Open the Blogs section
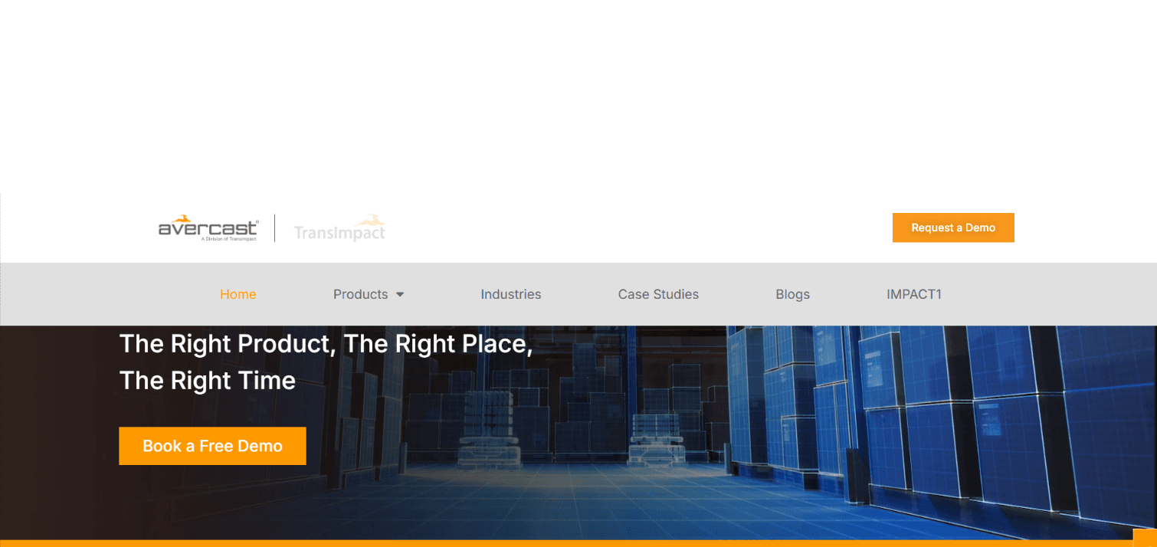 coord(792,294)
